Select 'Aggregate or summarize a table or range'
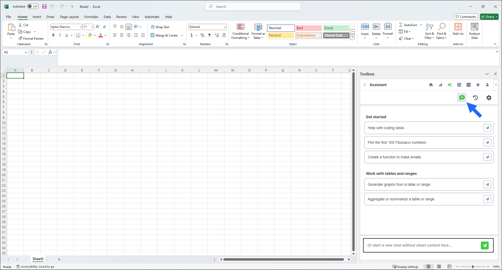The height and width of the screenshot is (270, 502). 429,199
